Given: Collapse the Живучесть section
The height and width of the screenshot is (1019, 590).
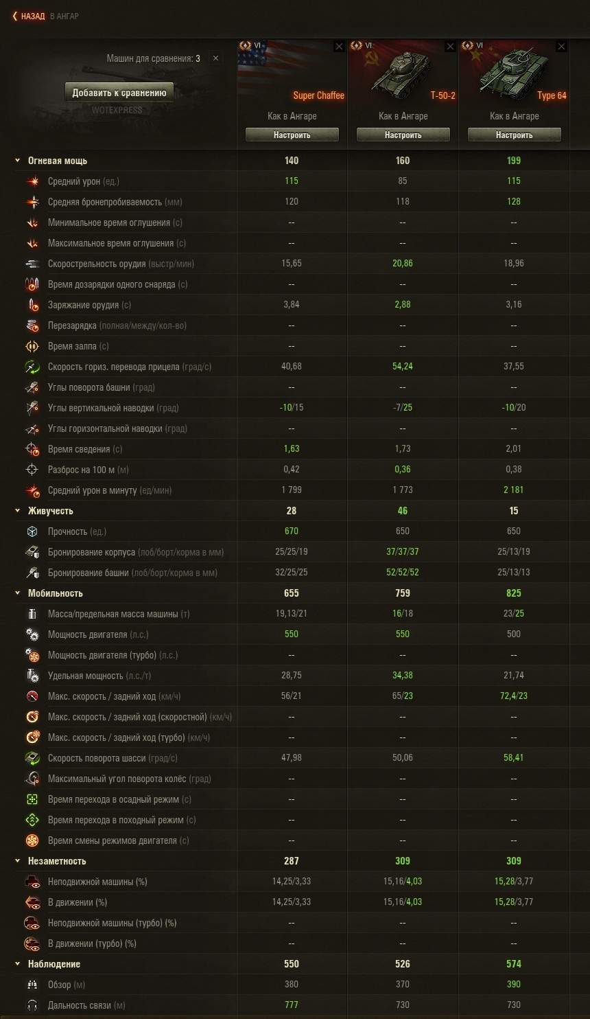Looking at the screenshot, I should click(x=18, y=511).
